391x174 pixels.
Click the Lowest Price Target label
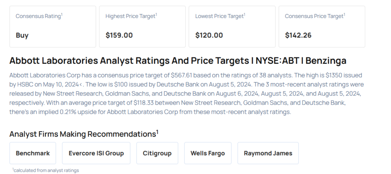(x=219, y=16)
